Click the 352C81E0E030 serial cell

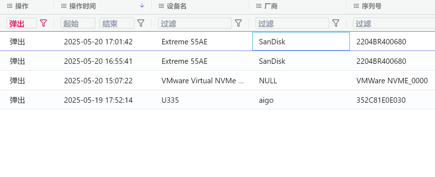381,100
